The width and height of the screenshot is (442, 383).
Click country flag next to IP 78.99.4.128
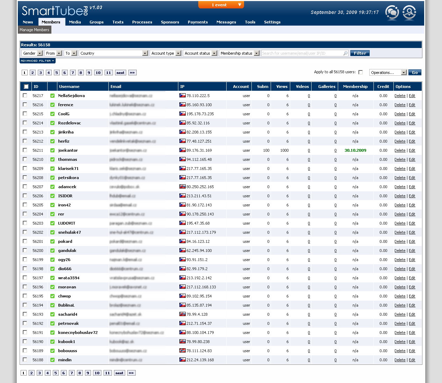pyautogui.click(x=183, y=314)
